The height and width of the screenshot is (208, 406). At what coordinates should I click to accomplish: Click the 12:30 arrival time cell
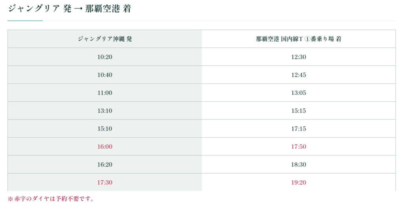[x=299, y=57]
